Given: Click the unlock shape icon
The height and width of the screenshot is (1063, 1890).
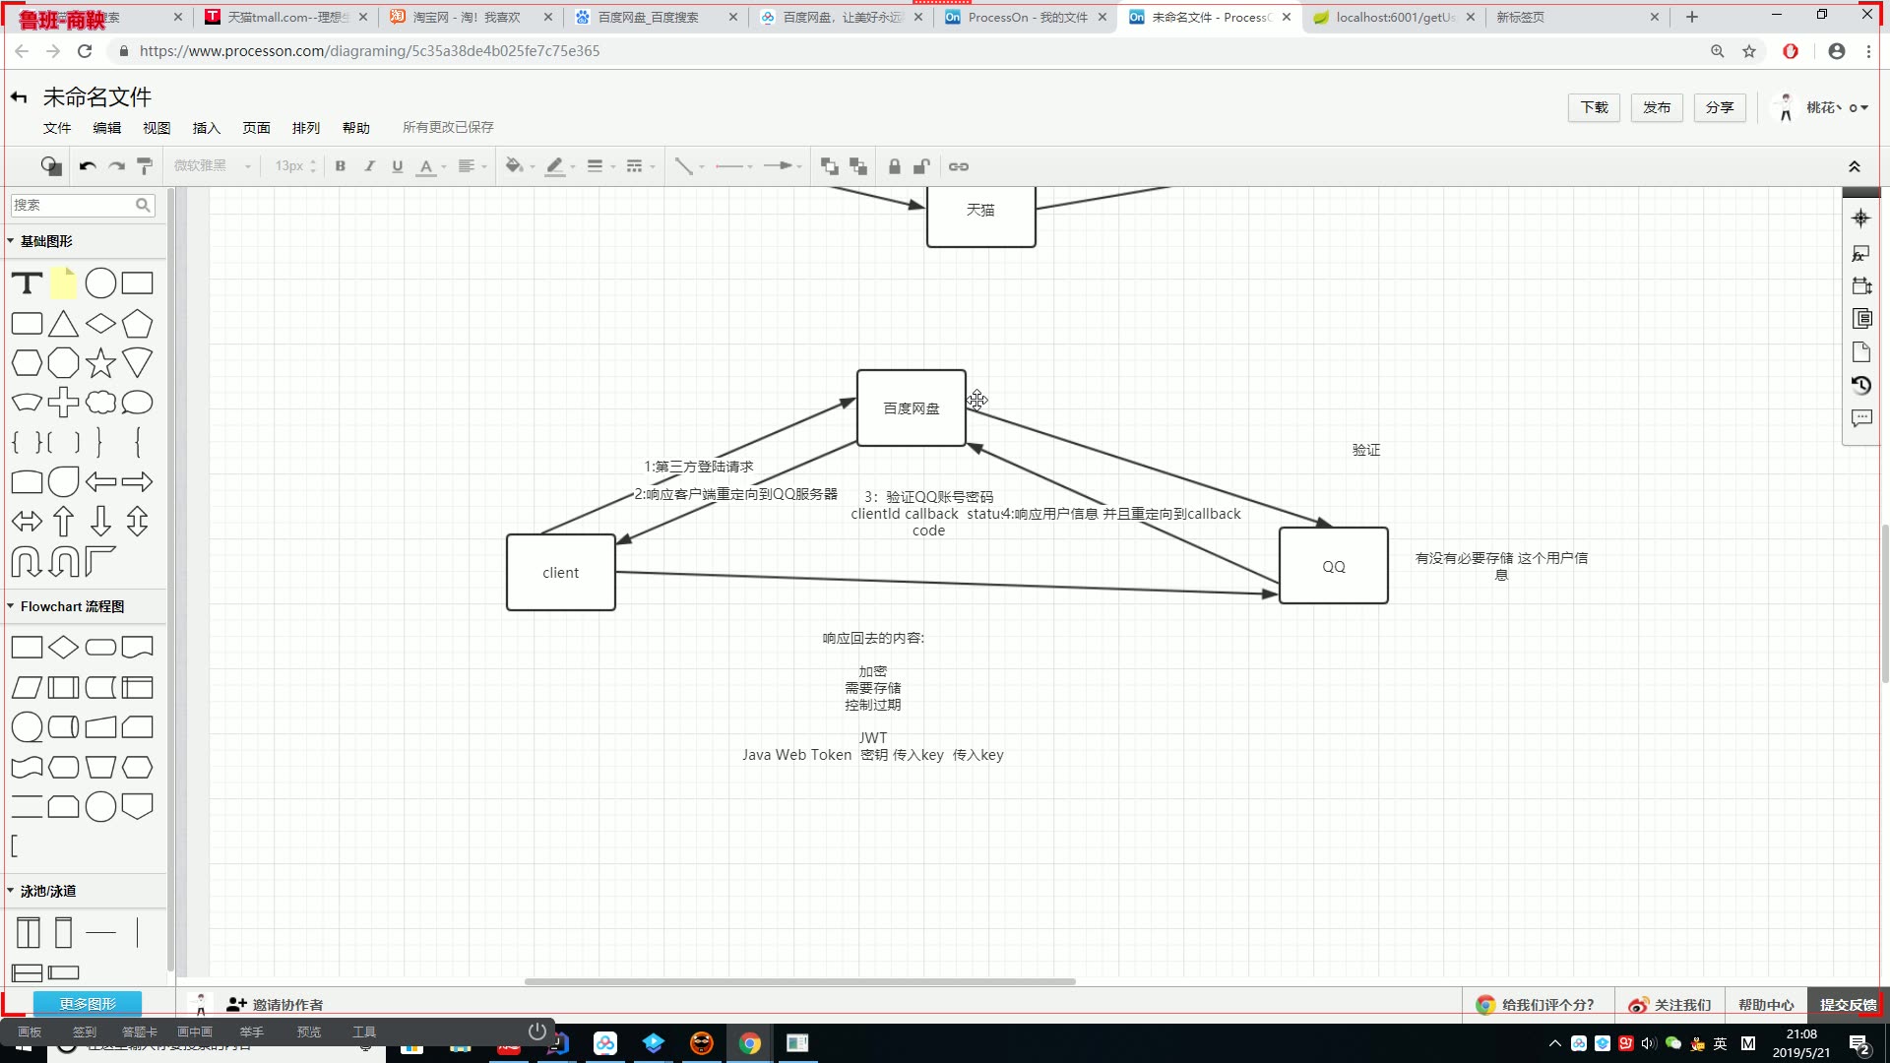Looking at the screenshot, I should [921, 166].
